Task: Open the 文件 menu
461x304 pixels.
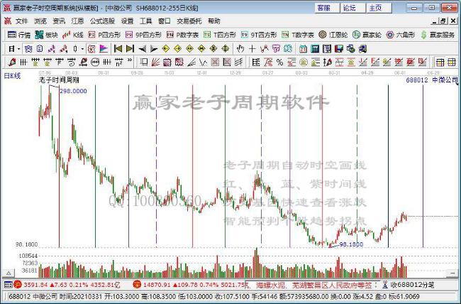Action: pyautogui.click(x=21, y=21)
